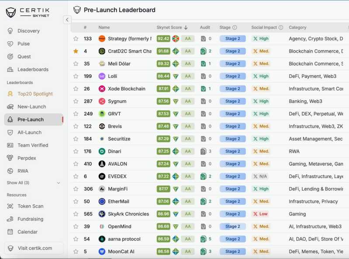The width and height of the screenshot is (349, 259).
Task: Click the Perpdex icon in sidebar
Action: click(10, 158)
